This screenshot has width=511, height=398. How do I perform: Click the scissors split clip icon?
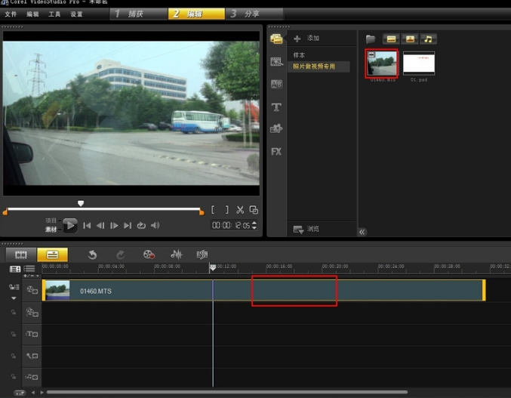(240, 210)
